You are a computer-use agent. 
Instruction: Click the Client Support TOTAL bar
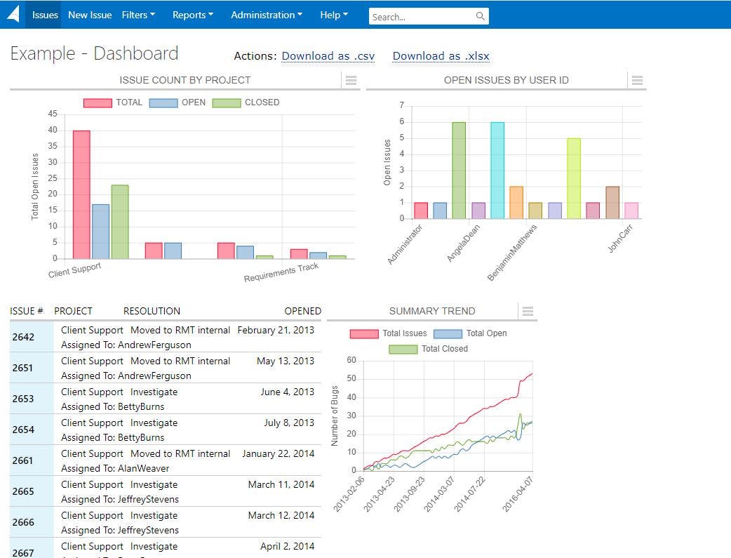point(81,194)
